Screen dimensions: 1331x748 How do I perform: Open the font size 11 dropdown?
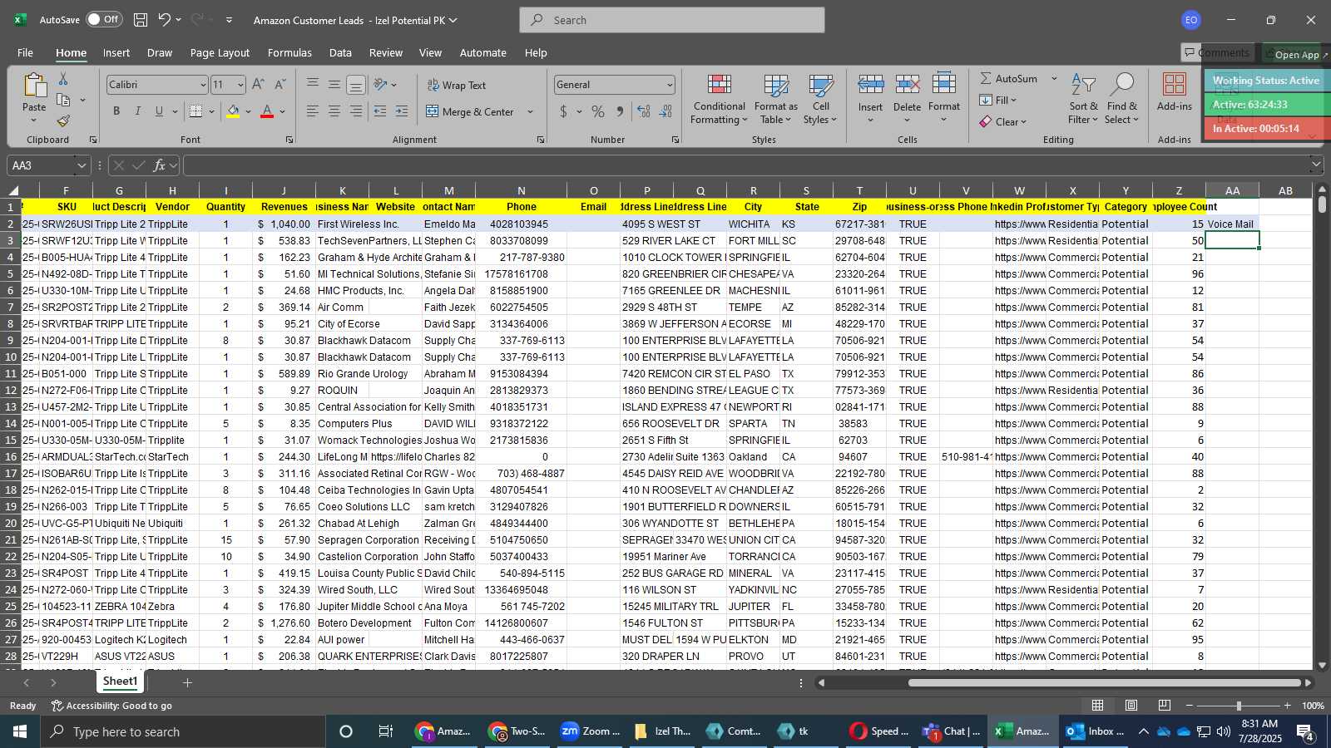[x=240, y=85]
